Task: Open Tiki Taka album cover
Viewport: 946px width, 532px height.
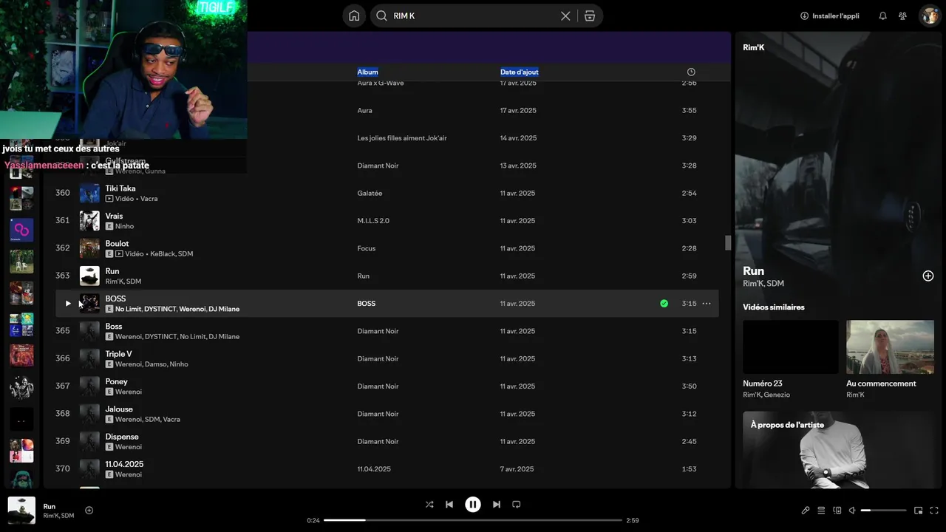Action: click(x=89, y=193)
